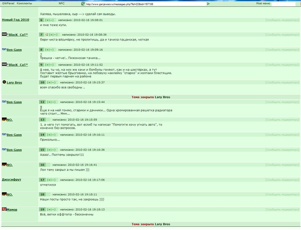Click message 'Всё, ветки оффтопа - бесконечны'
301x230 pixels.
[x=67, y=214]
